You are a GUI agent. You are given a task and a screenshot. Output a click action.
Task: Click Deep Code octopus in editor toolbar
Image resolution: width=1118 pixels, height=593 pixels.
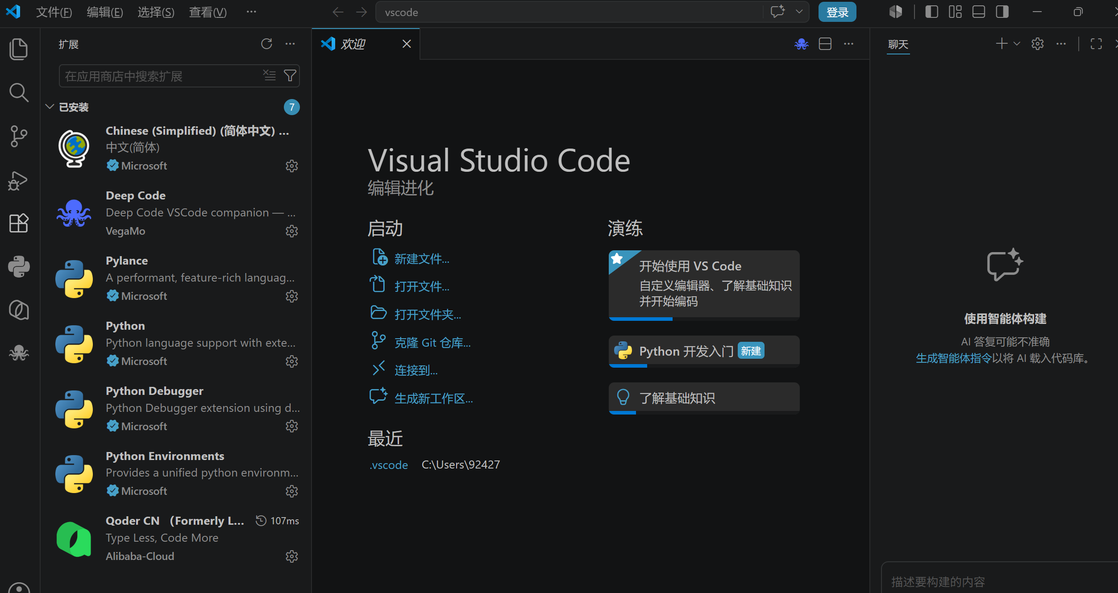pyautogui.click(x=802, y=44)
